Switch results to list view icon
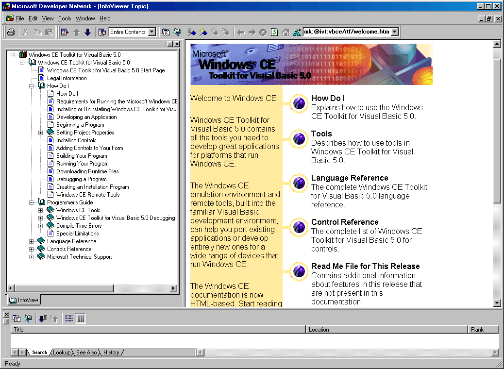Viewport: 504px width, 369px height. click(69, 319)
